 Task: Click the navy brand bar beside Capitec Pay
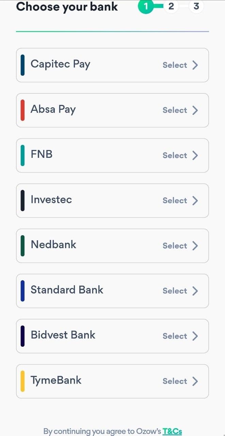tap(23, 65)
